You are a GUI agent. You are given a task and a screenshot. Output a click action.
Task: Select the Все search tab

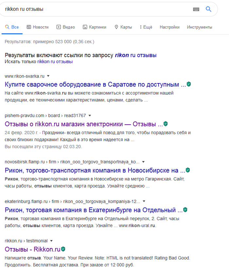coord(12,27)
